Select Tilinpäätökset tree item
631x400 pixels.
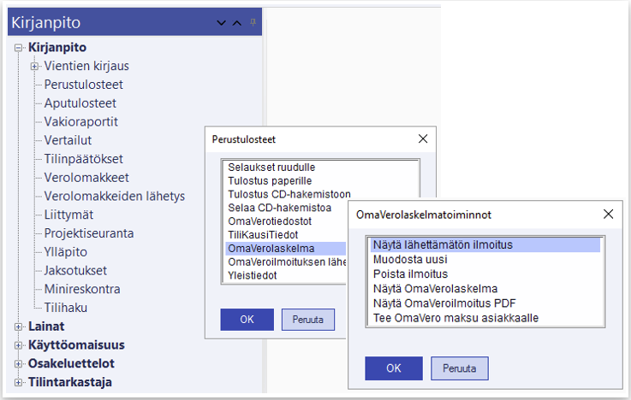[84, 159]
